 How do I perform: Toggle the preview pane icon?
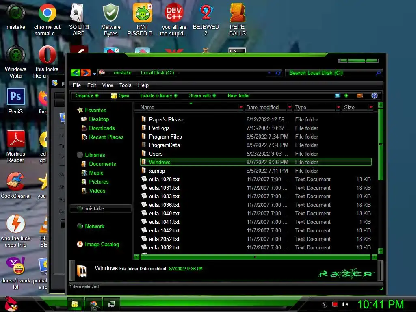[360, 95]
